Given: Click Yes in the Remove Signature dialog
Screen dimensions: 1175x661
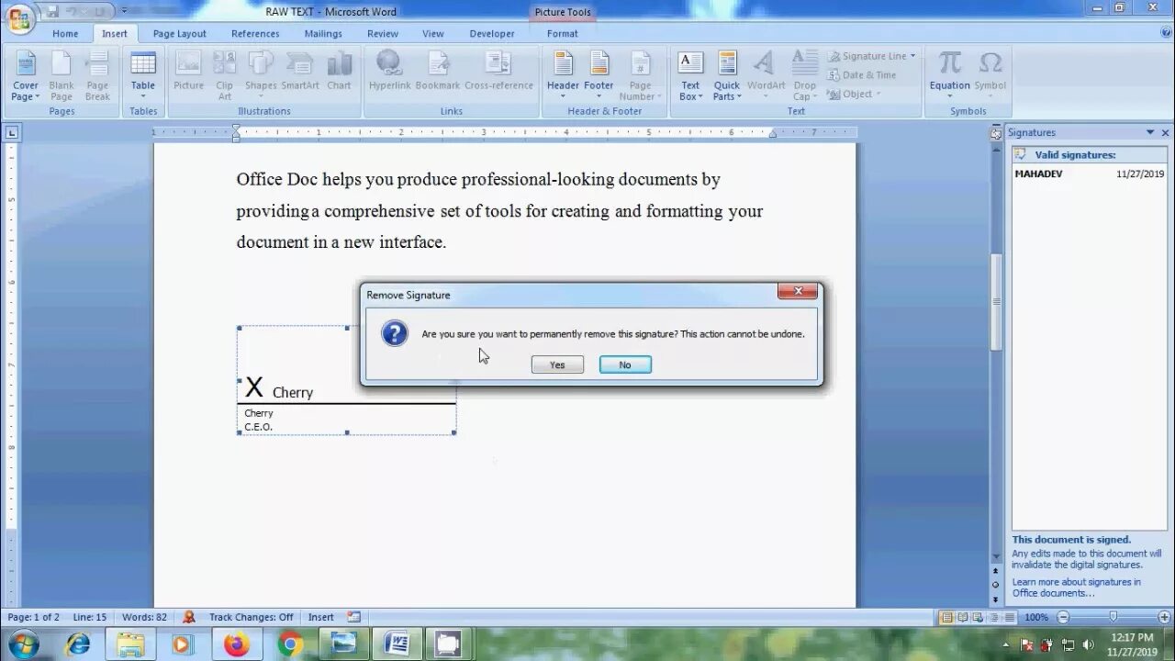Looking at the screenshot, I should pos(557,364).
